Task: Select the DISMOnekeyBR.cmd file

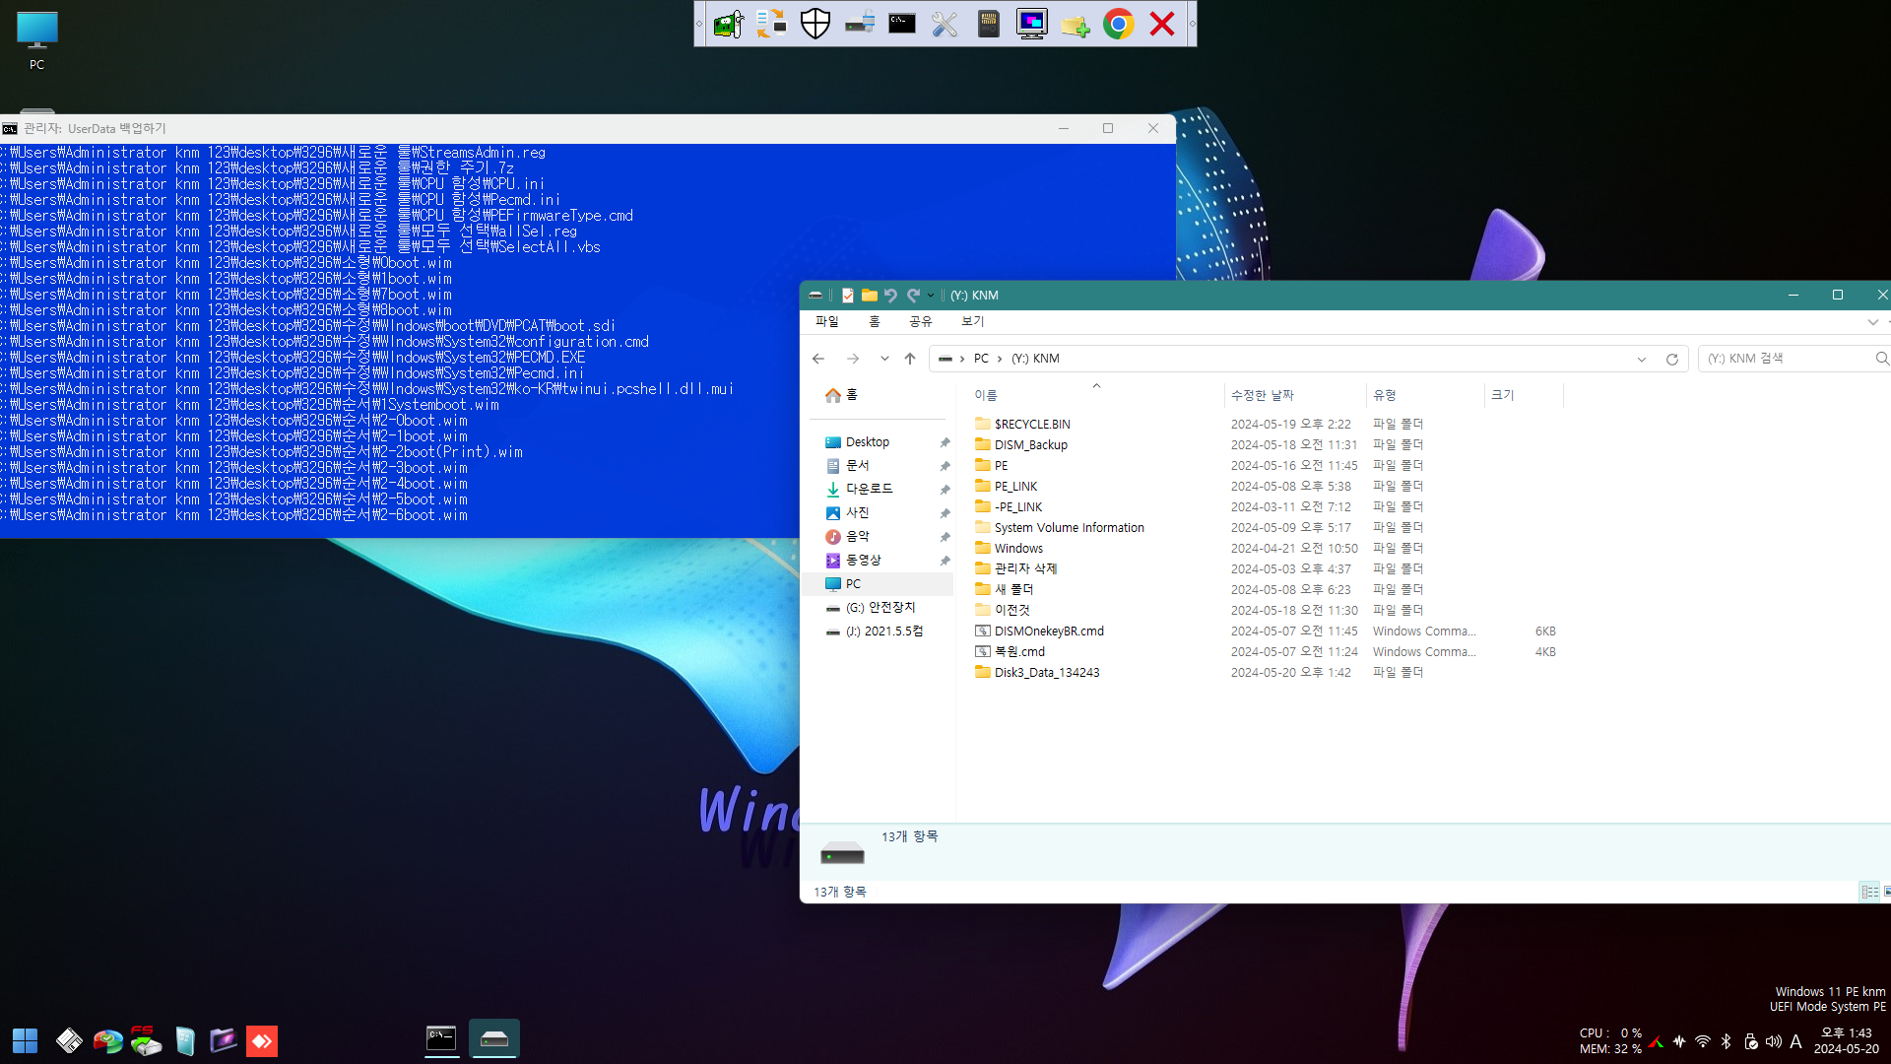Action: click(x=1049, y=632)
